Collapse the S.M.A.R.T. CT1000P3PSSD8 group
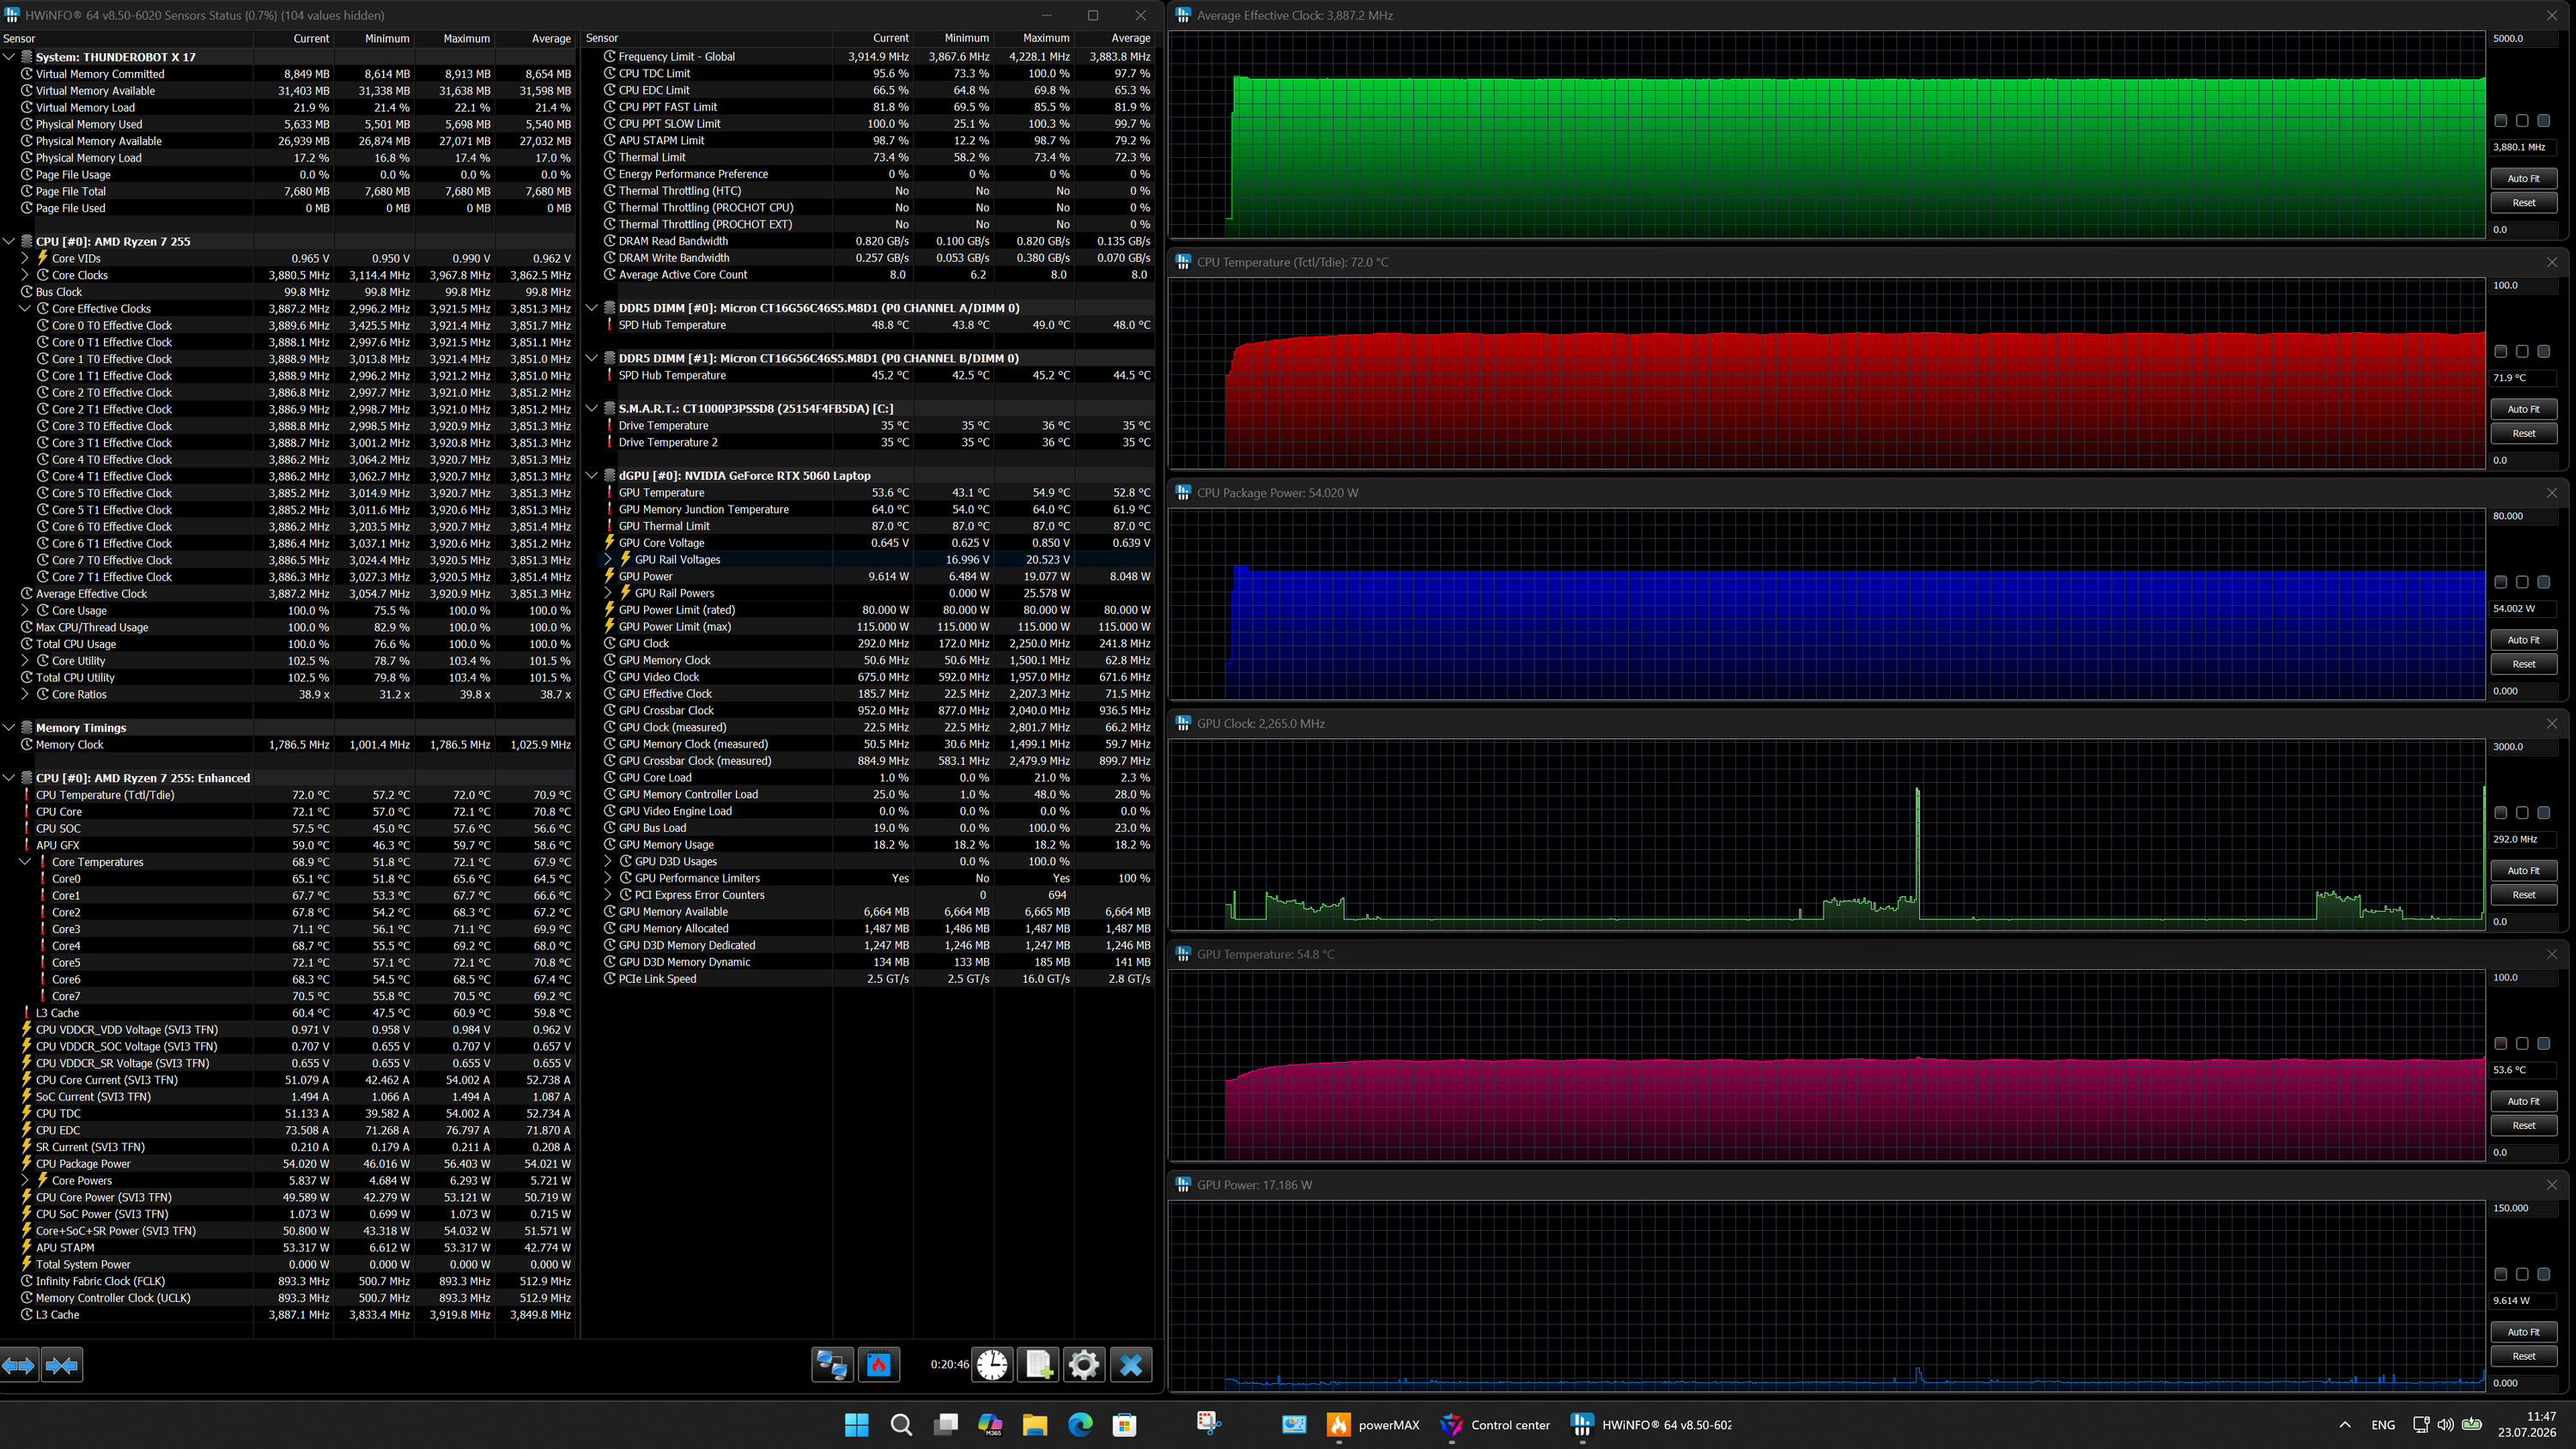 592,409
